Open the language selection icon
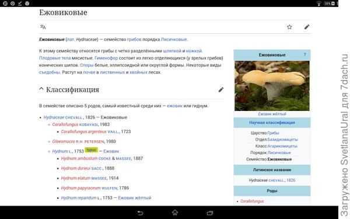This screenshot has width=350, height=219. (x=43, y=27)
